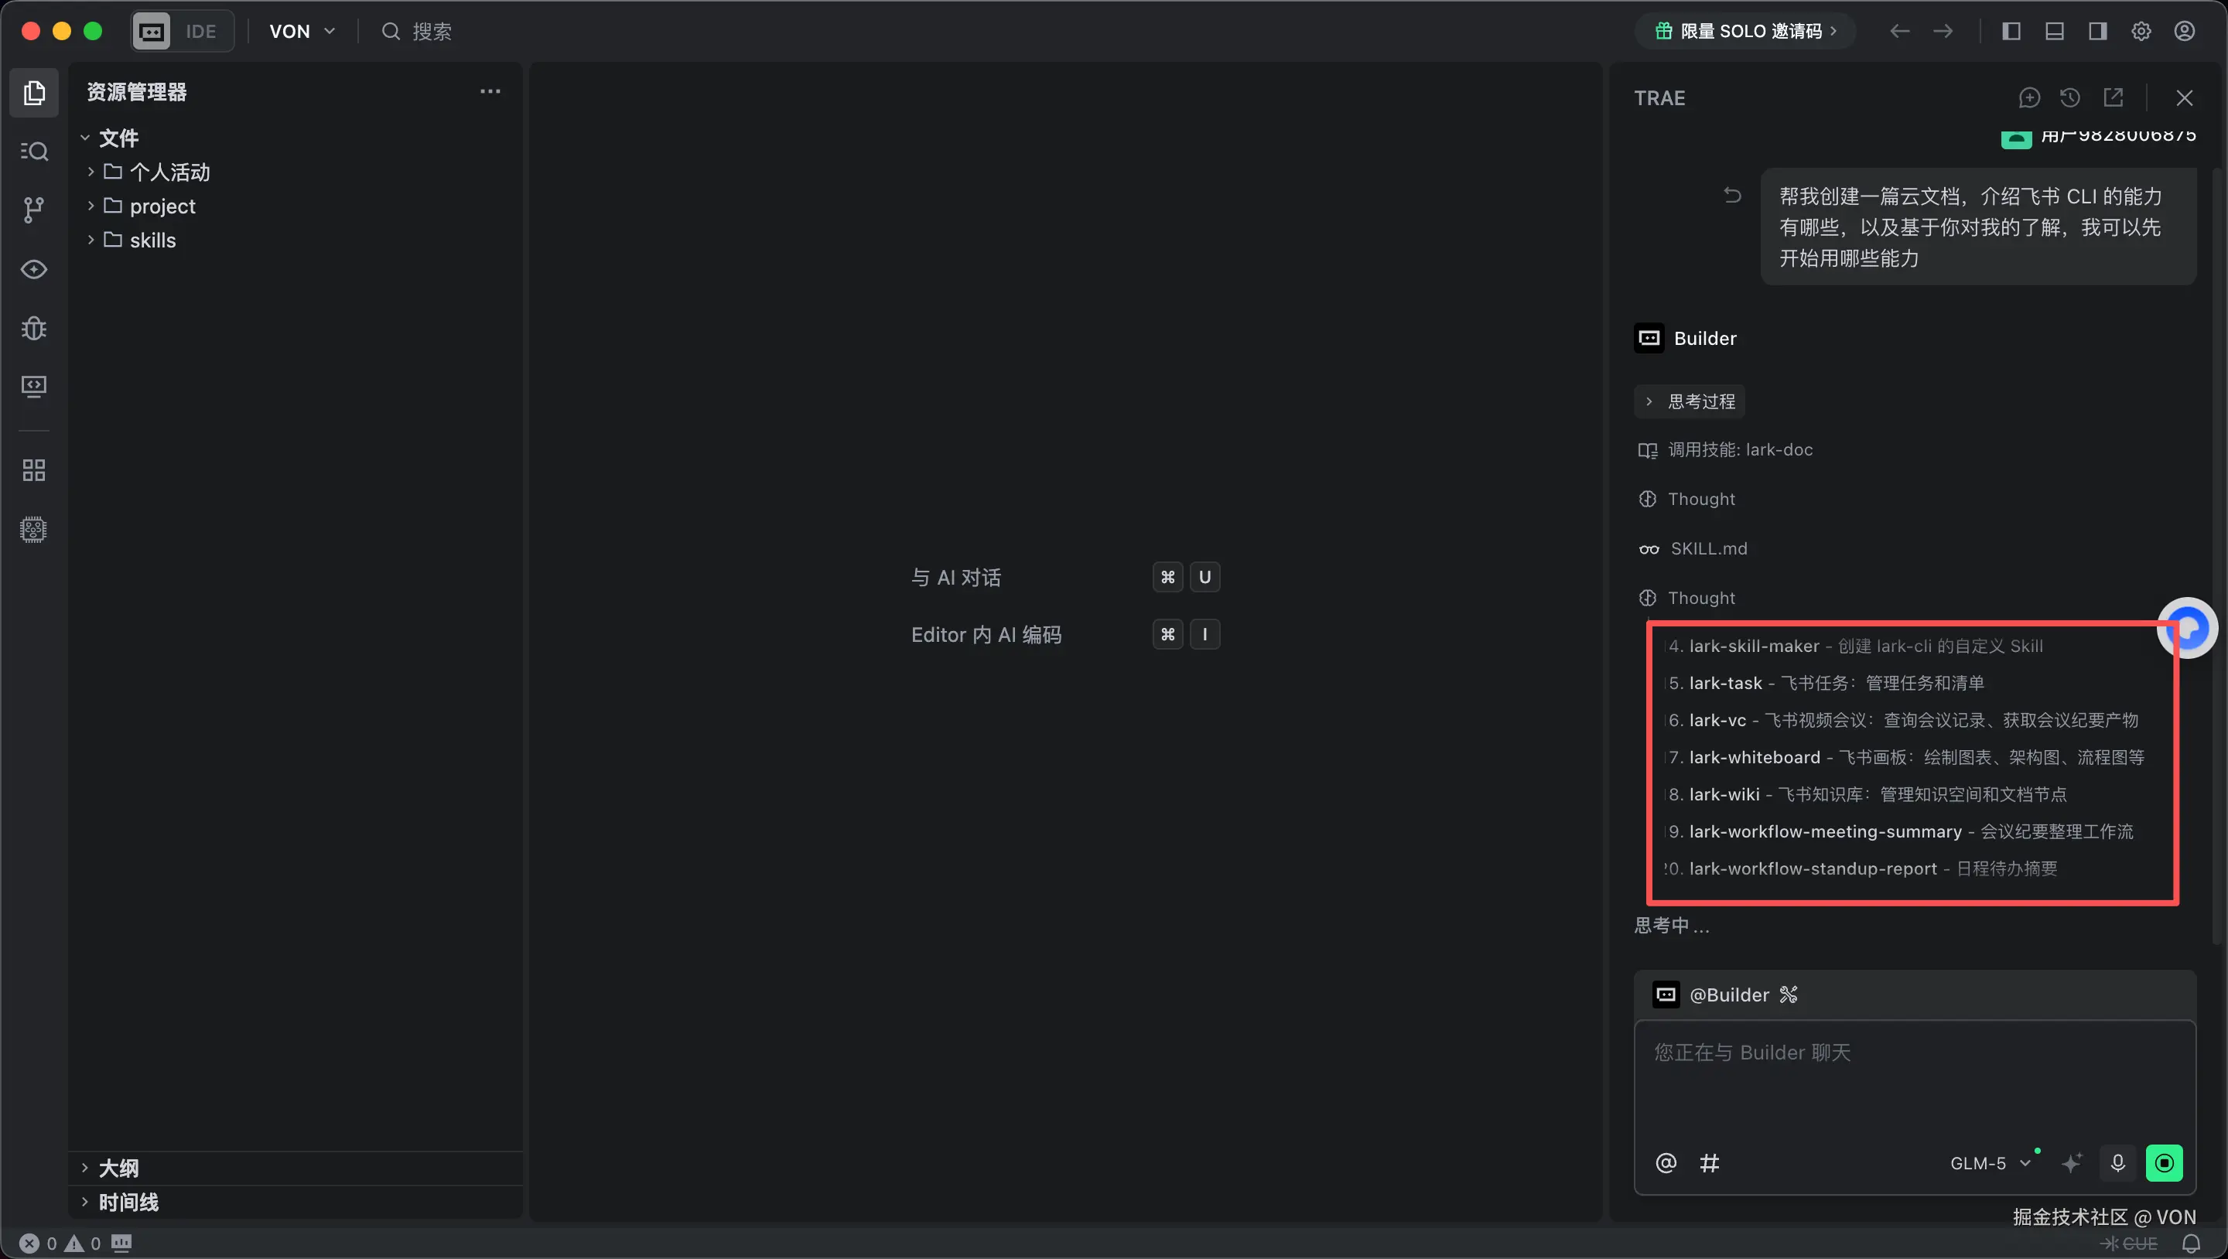The width and height of the screenshot is (2228, 1259).
Task: Click the Debug (bug) sidebar icon
Action: 34,328
